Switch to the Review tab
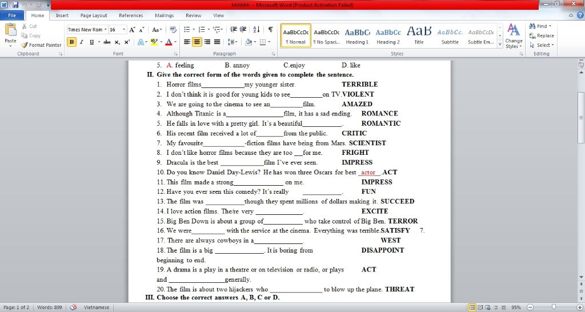585x312 pixels. 193,15
